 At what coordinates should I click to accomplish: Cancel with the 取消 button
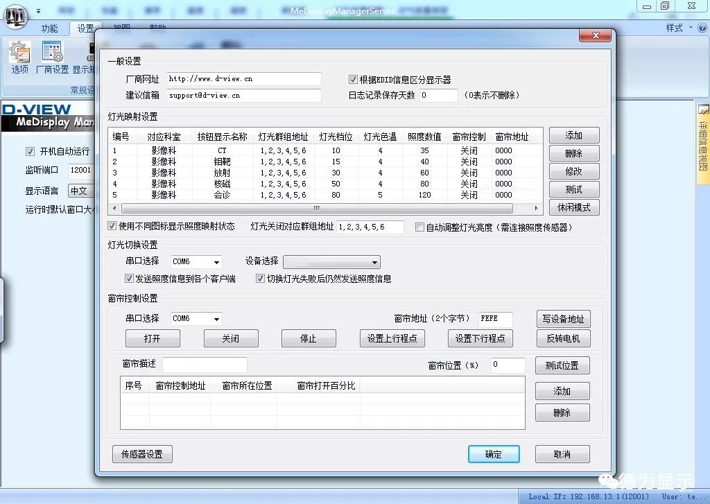point(562,454)
